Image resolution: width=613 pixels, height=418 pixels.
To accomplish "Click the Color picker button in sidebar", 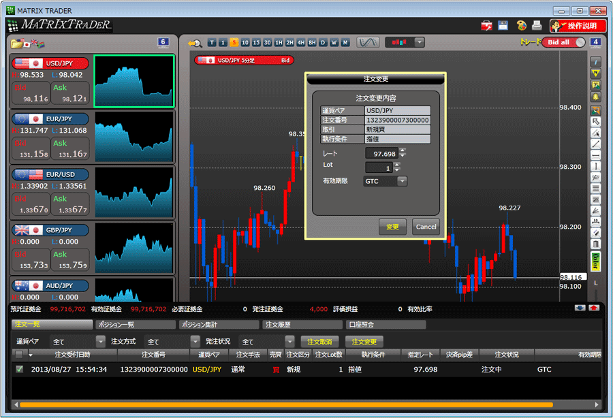I will point(595,261).
